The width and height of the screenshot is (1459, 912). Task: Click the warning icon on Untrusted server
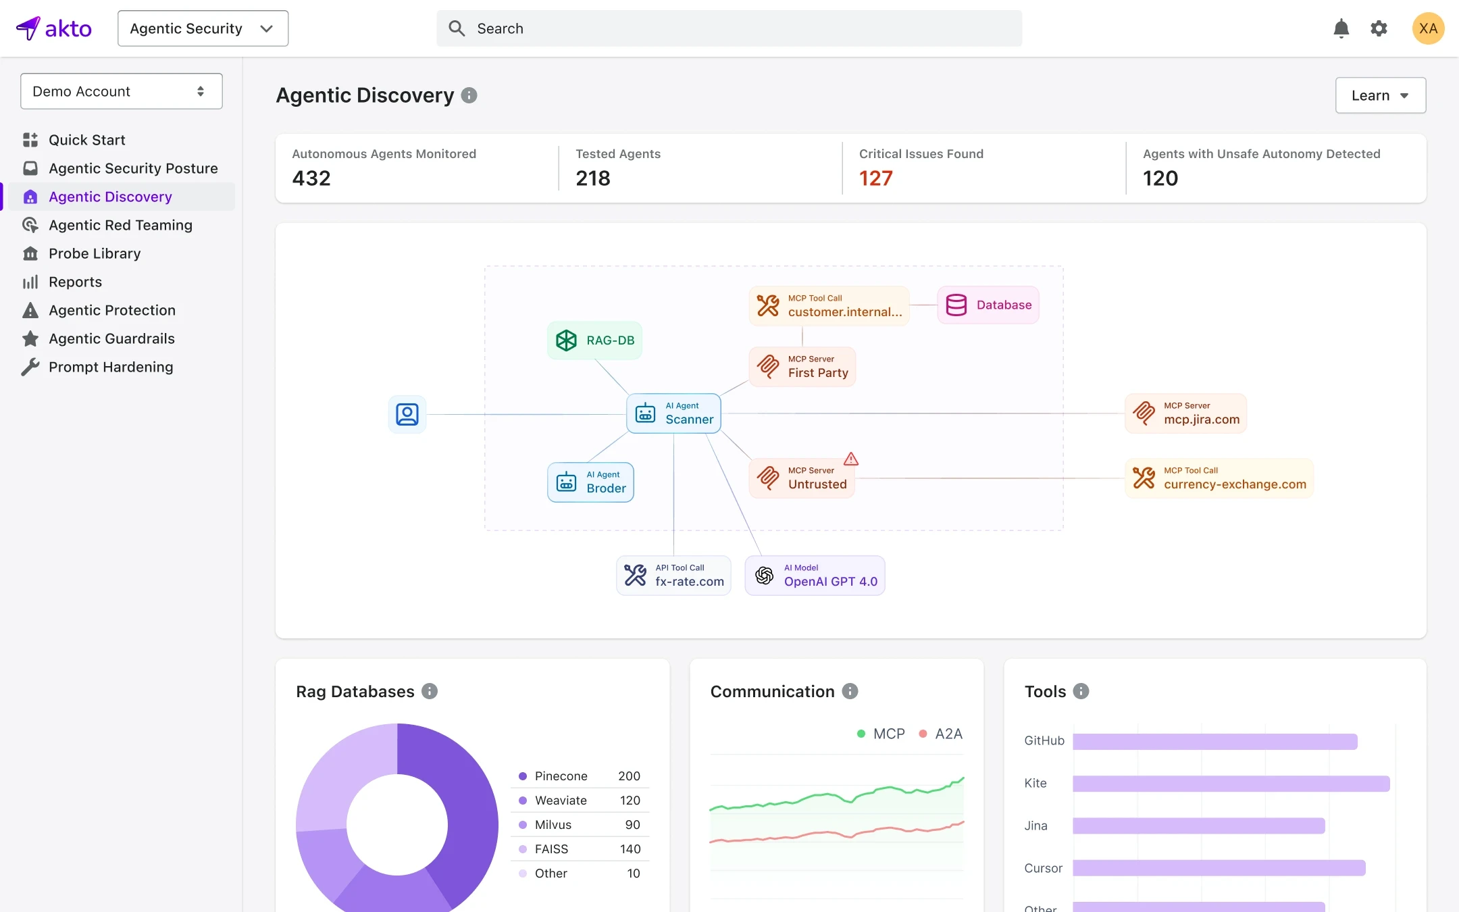(851, 459)
